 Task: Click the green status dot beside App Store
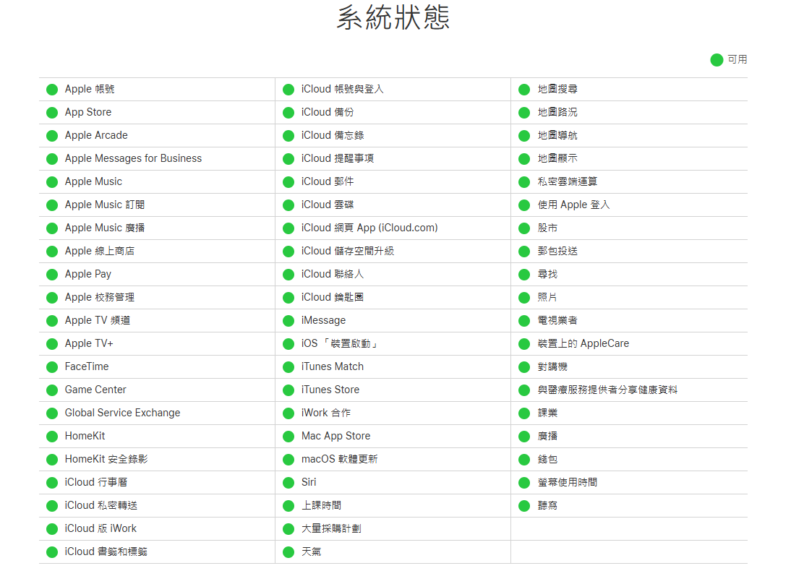coord(52,113)
